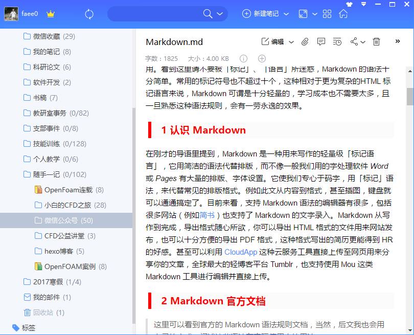Expand the 编辑 editor dropdown arrow

point(291,42)
